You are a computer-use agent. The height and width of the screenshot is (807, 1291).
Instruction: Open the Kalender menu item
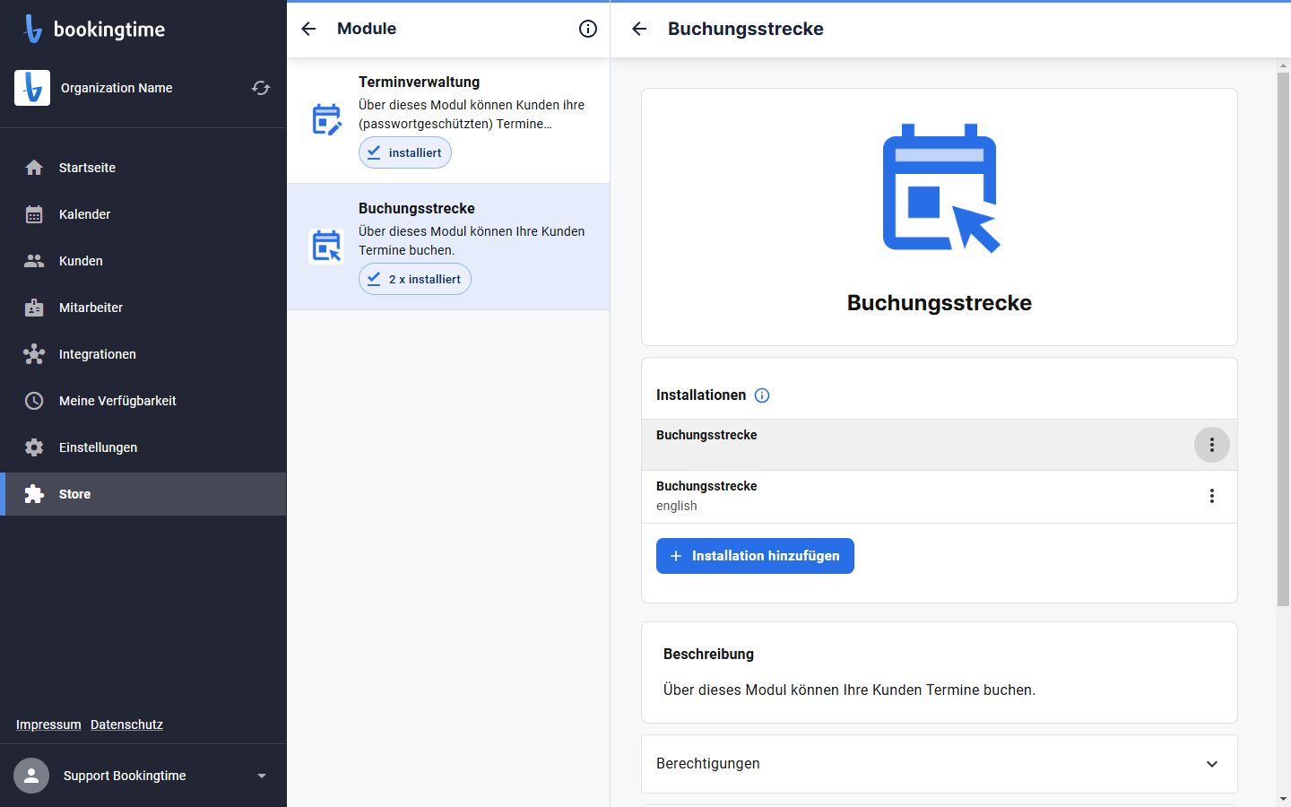tap(143, 214)
